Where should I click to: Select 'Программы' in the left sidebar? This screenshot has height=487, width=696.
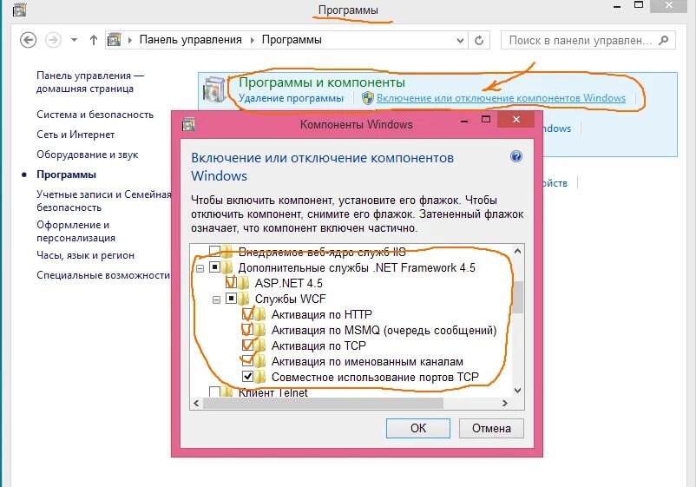66,174
